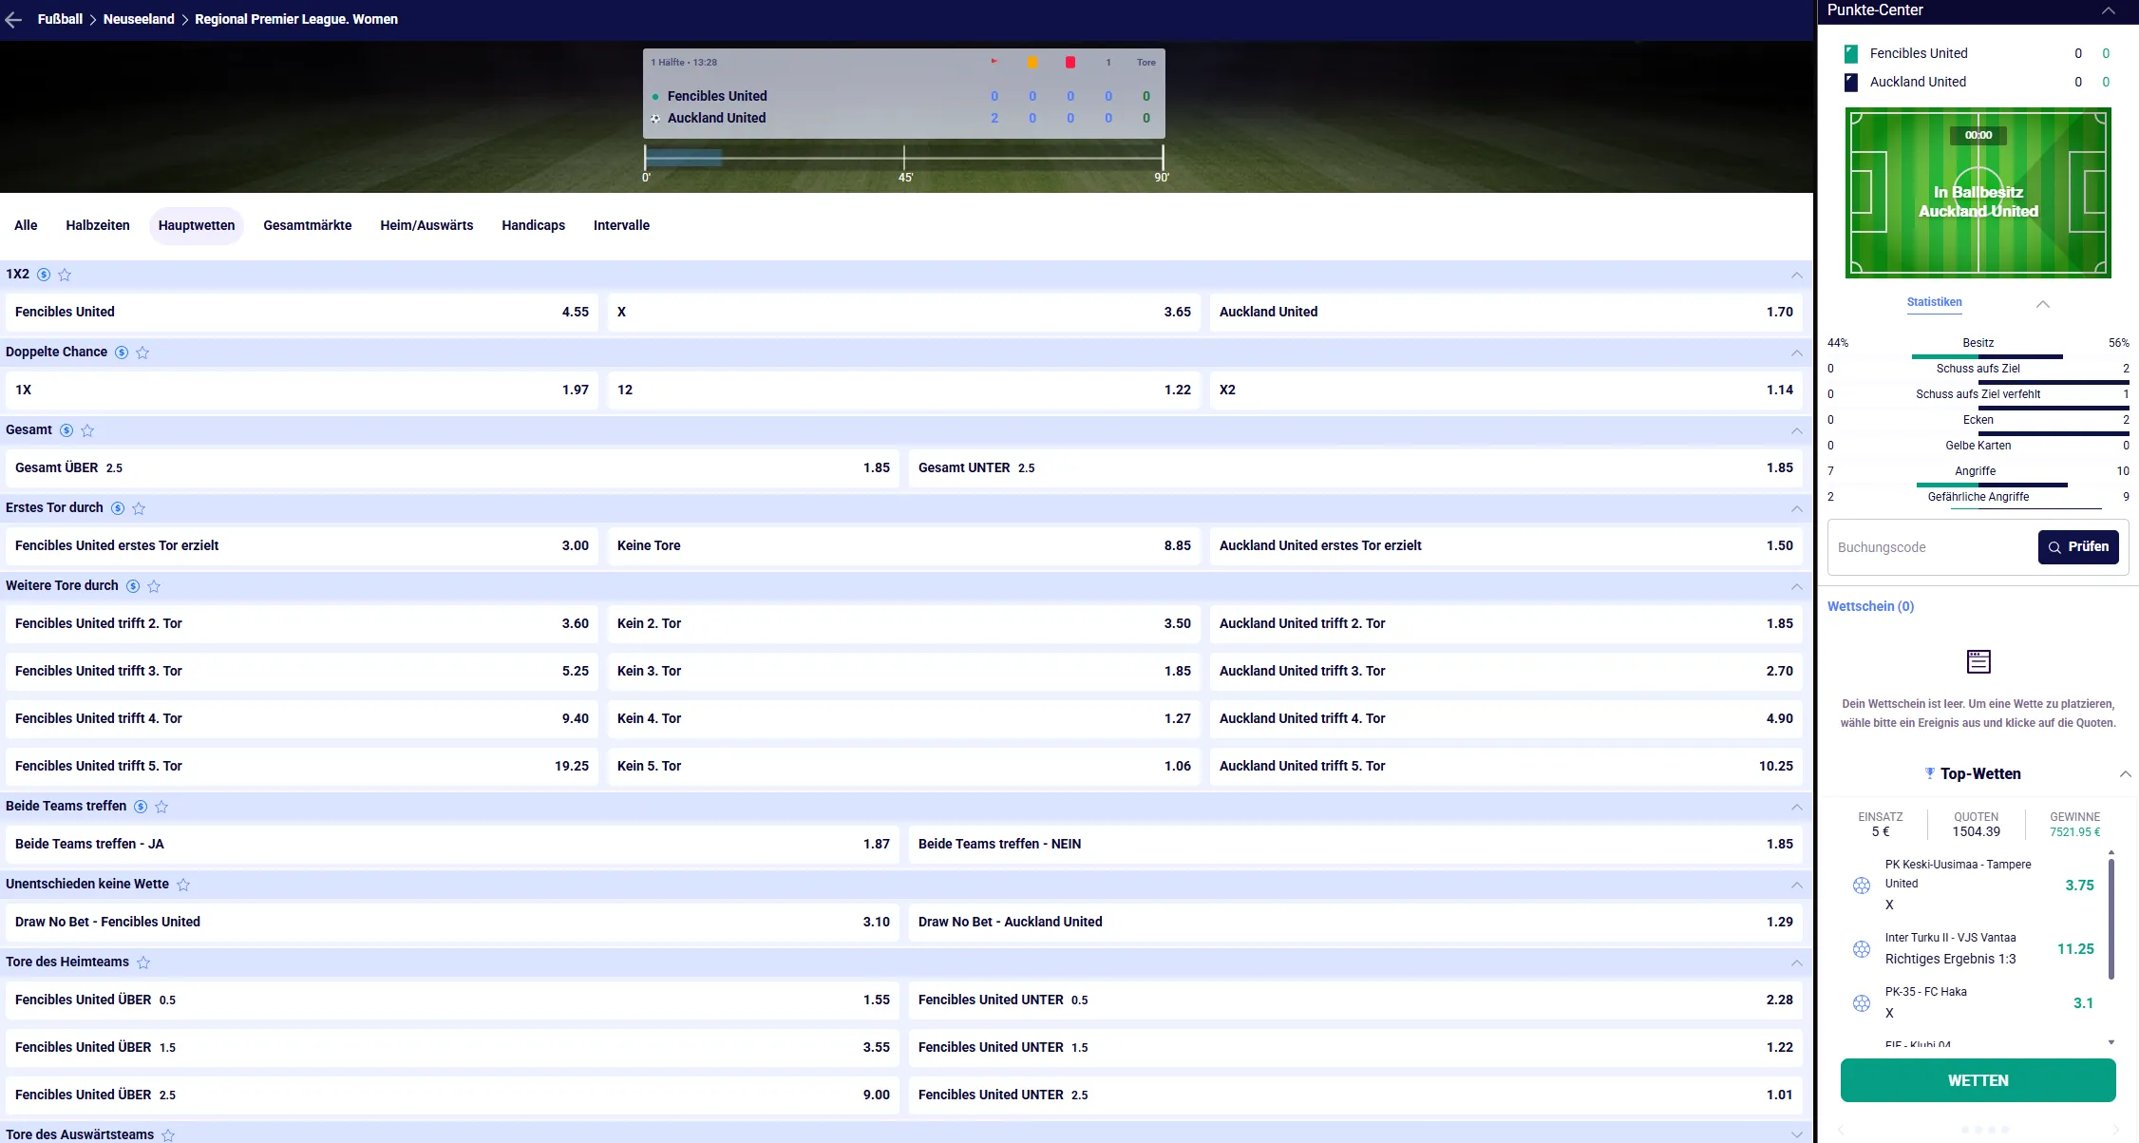Open the Wettschein (0) link

coord(1870,606)
